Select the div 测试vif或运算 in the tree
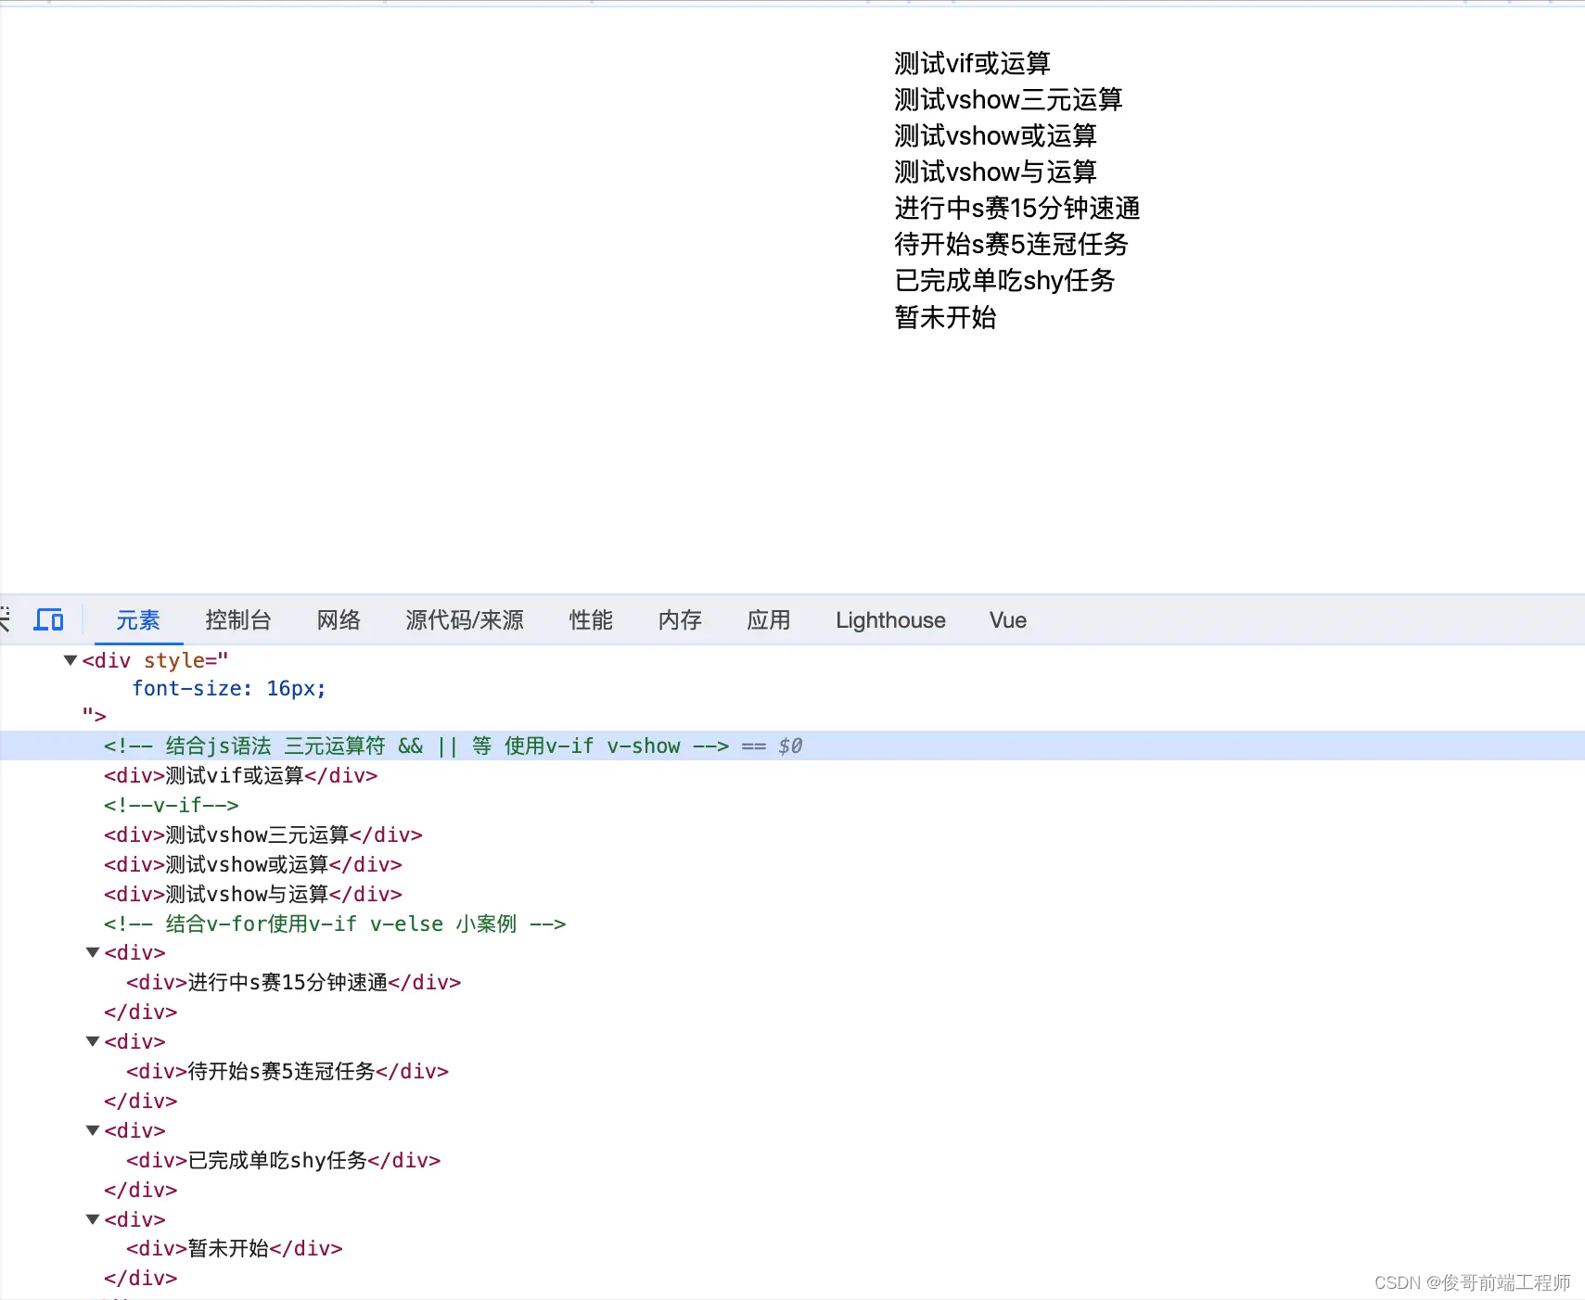This screenshot has width=1585, height=1300. tap(241, 775)
